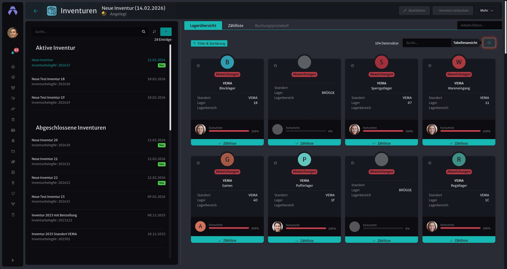Toggle star on VEMA Regallager card
The image size is (507, 269).
[x=430, y=163]
